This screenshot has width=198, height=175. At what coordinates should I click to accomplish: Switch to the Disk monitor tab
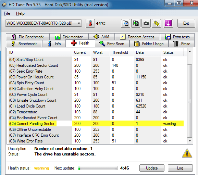tap(69, 37)
